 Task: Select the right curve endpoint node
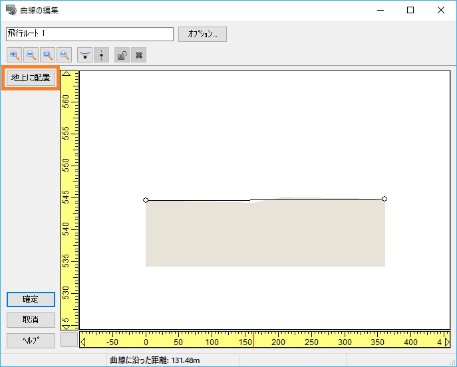pos(384,199)
